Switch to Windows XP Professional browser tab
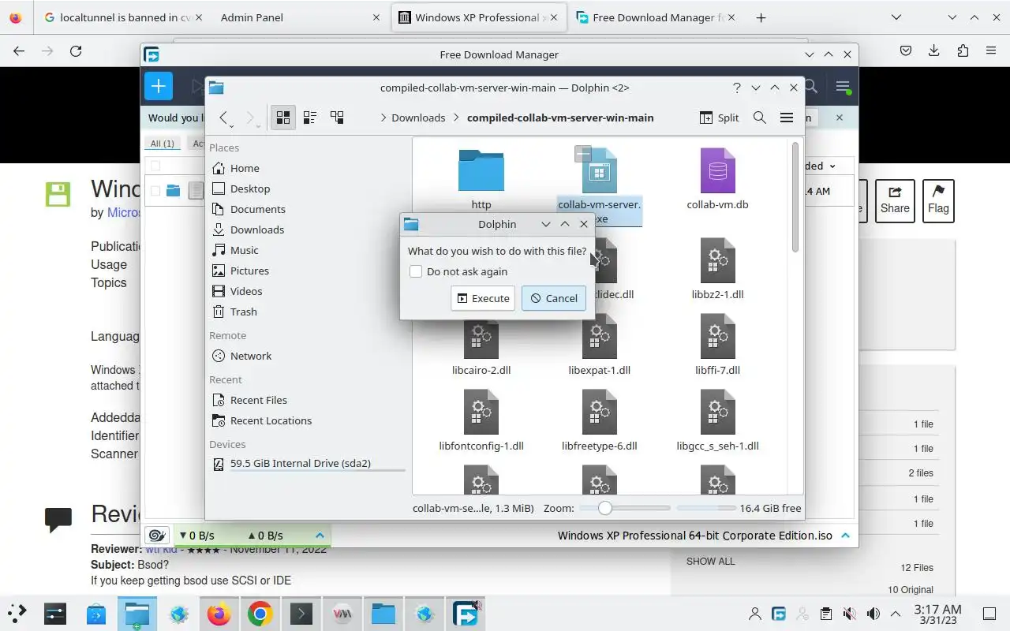This screenshot has width=1010, height=631. pyautogui.click(x=479, y=17)
